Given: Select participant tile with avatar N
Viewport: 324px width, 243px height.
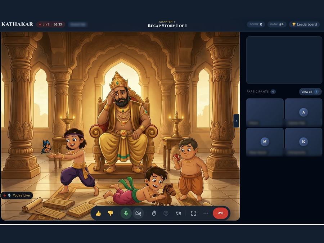Looking at the screenshot, I should (x=265, y=142).
